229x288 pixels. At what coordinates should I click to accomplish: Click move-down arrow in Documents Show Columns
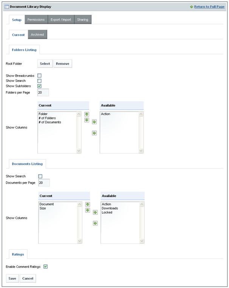pos(88,210)
